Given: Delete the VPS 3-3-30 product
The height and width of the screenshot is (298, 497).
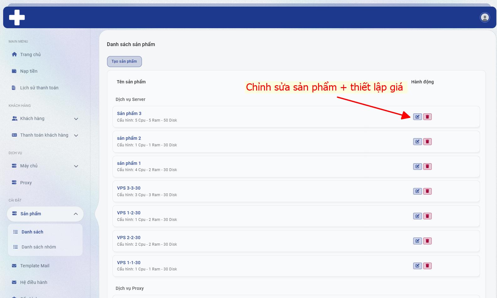Looking at the screenshot, I should 427,191.
